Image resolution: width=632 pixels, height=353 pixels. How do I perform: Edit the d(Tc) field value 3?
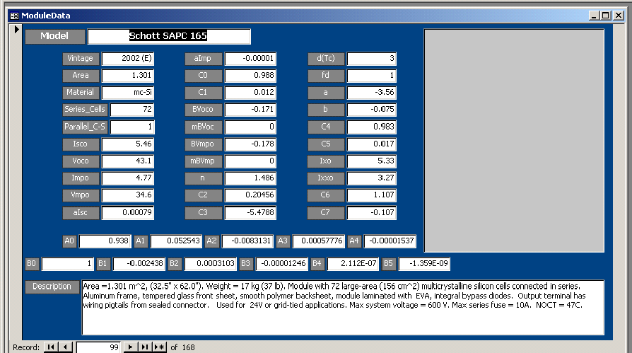click(372, 59)
